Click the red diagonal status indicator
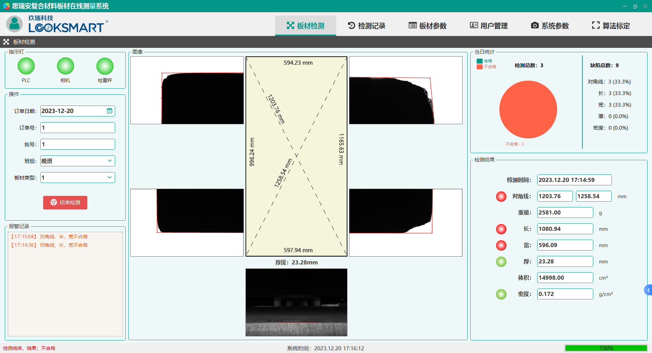652x353 pixels. [501, 197]
